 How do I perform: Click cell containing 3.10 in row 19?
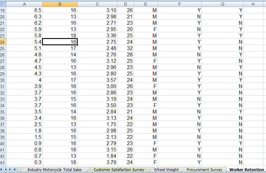pyautogui.click(x=97, y=10)
